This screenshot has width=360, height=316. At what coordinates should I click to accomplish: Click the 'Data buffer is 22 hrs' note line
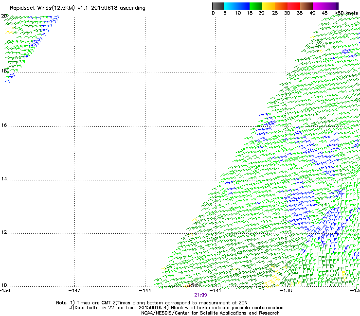point(176,308)
